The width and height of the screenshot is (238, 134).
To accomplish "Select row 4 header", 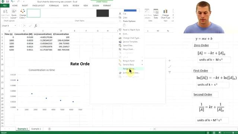I will pyautogui.click(x=2, y=44).
